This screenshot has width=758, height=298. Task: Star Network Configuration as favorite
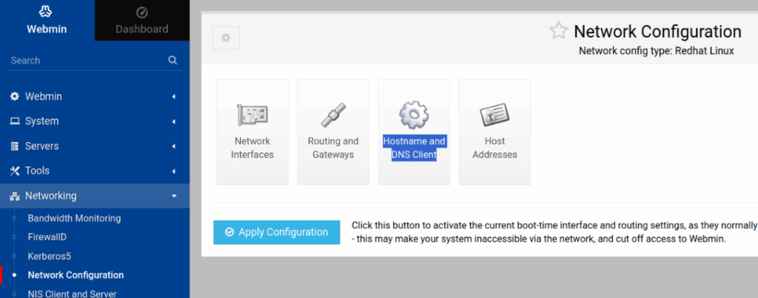coord(558,31)
